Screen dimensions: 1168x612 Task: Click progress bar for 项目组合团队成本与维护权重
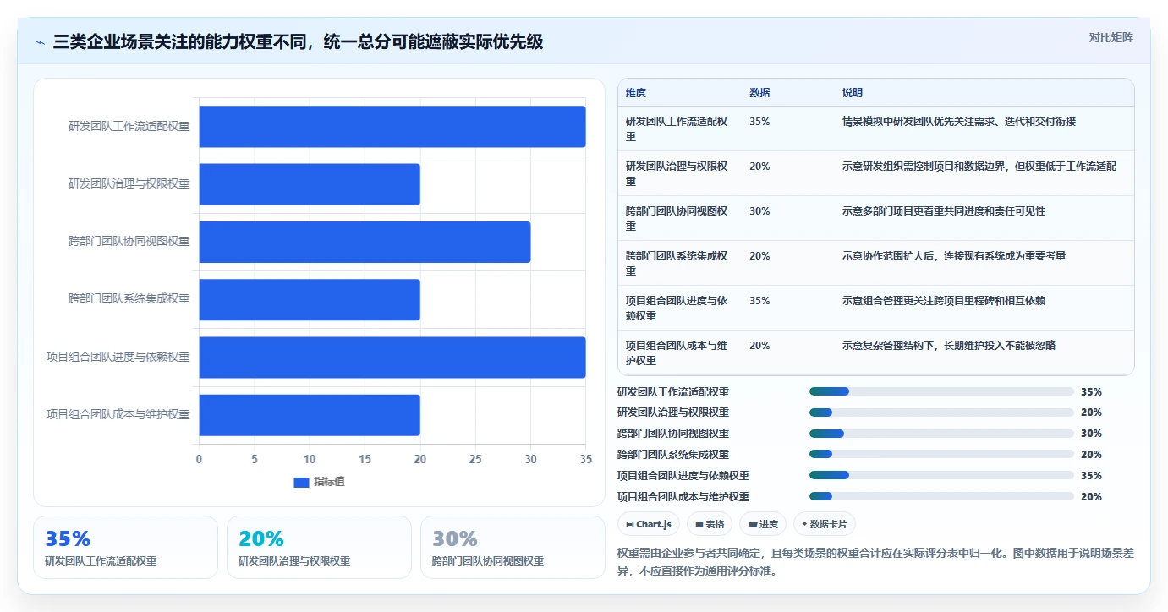tap(941, 496)
